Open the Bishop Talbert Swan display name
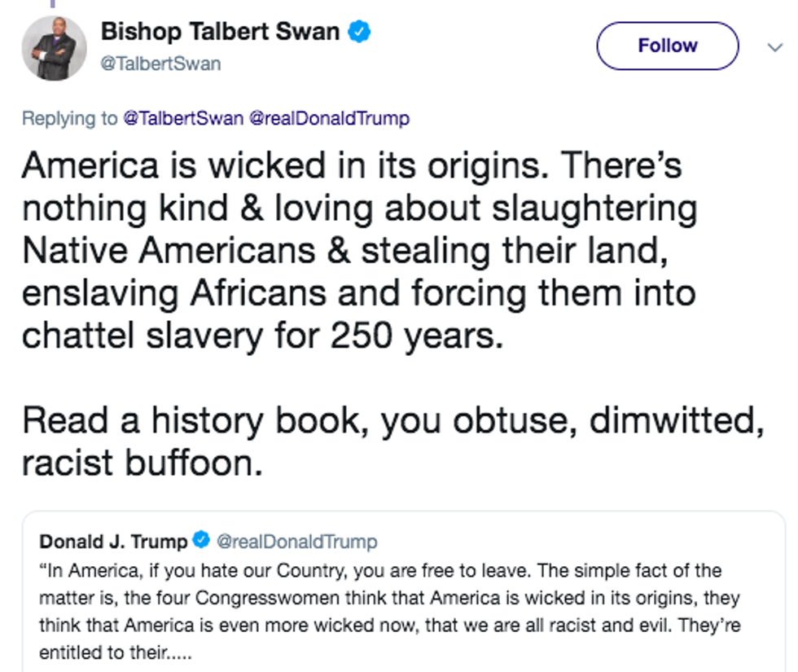 point(220,32)
